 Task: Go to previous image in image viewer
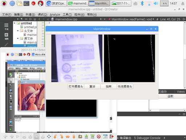(x=5, y=136)
